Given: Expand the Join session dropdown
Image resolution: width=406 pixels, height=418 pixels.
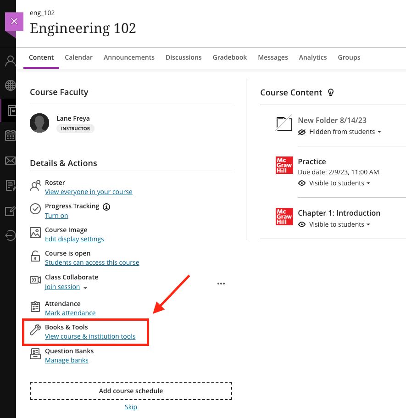Looking at the screenshot, I should tap(85, 288).
